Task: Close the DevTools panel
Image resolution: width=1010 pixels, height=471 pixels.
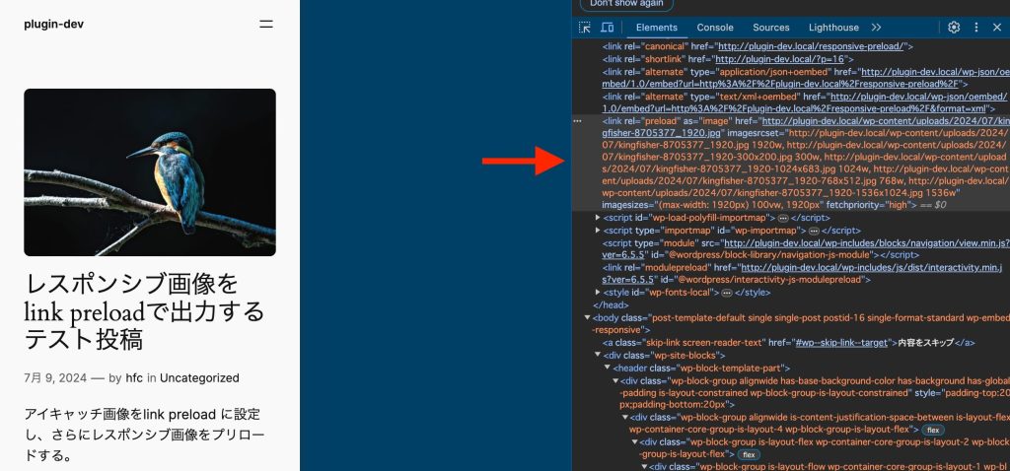Action: click(x=996, y=27)
